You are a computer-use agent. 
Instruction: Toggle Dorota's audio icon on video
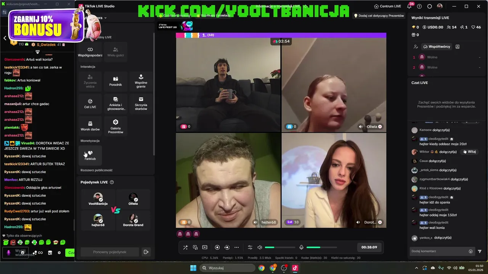pyautogui.click(x=358, y=222)
